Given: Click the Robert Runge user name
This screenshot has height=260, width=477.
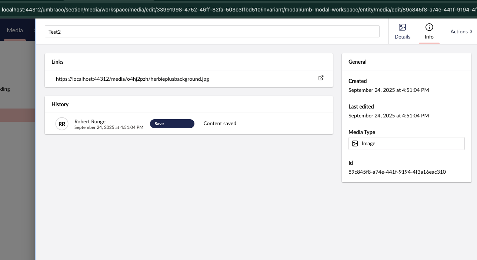Looking at the screenshot, I should click(90, 121).
